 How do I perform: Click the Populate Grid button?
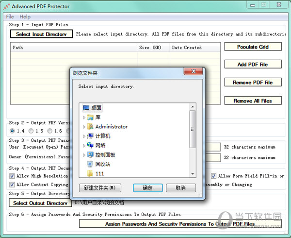pos(253,47)
